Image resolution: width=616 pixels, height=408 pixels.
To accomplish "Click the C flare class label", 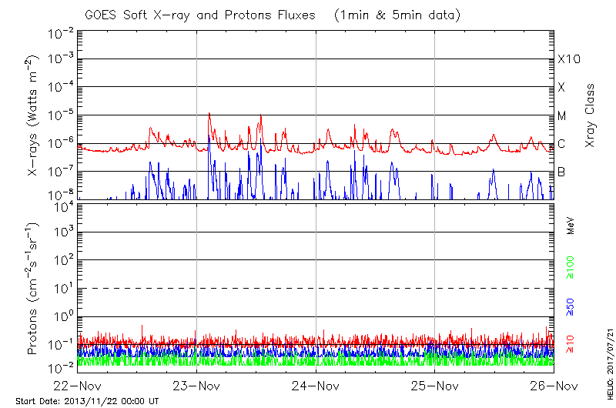I will coord(561,144).
